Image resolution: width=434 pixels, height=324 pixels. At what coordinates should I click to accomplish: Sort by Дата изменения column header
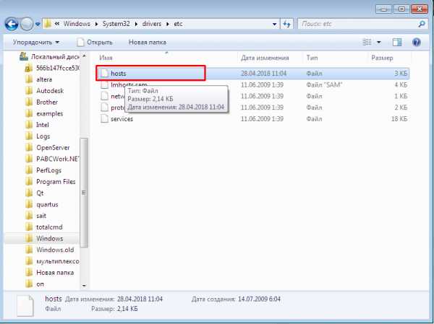coord(266,56)
